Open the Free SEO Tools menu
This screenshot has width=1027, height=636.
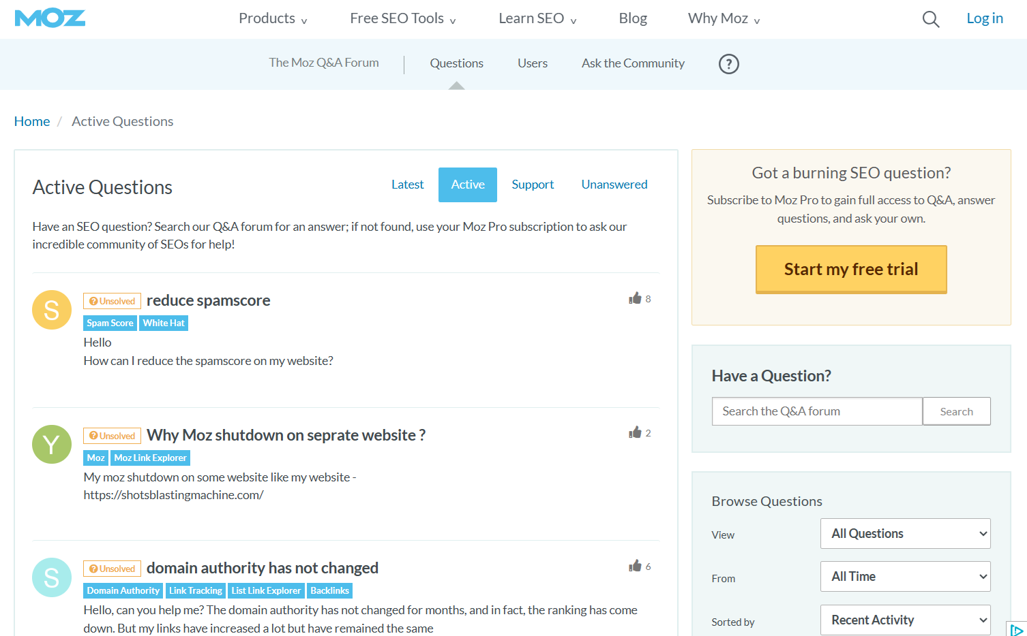coord(402,18)
